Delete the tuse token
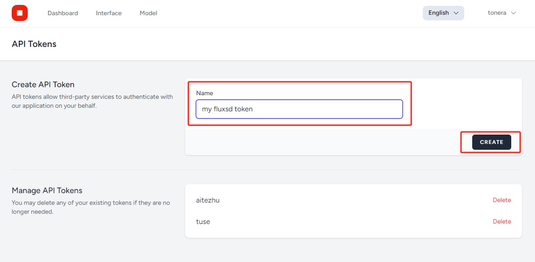 pyautogui.click(x=502, y=221)
